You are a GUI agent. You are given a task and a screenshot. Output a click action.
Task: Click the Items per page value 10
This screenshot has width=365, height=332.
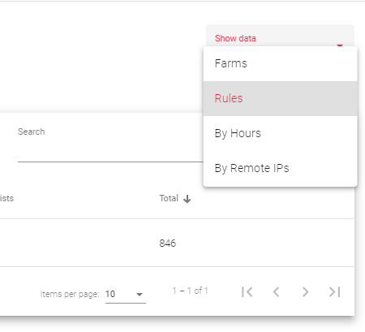click(x=110, y=294)
